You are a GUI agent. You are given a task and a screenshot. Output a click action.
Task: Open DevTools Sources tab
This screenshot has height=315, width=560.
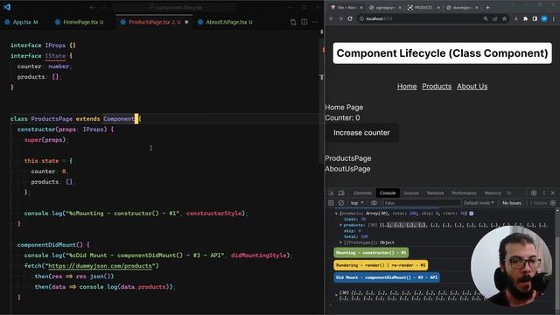pyautogui.click(x=411, y=192)
